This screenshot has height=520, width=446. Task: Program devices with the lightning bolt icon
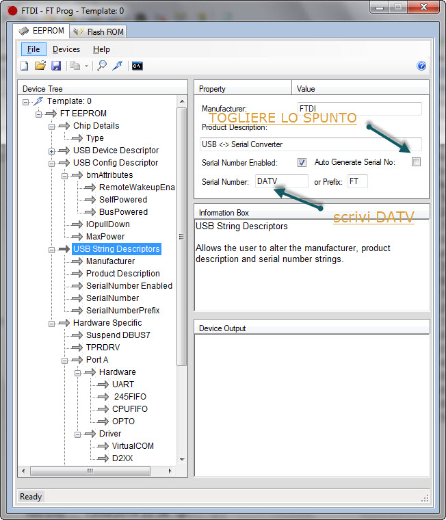tap(118, 66)
